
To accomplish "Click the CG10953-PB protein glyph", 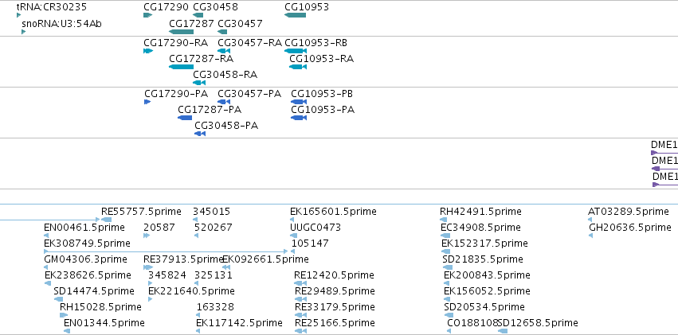I will coord(299,102).
